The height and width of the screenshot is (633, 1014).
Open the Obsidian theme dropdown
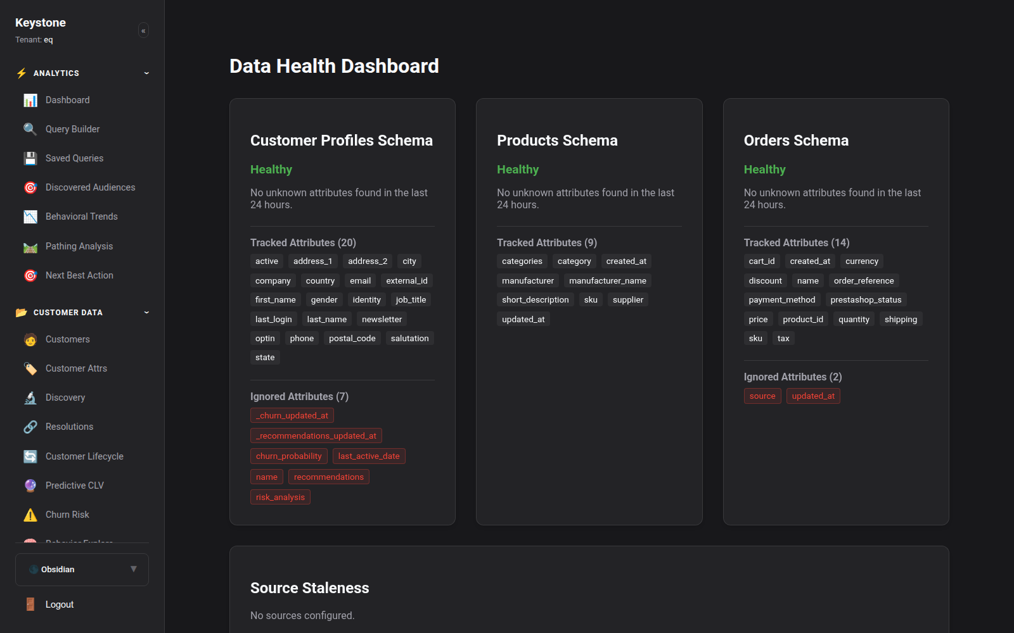pyautogui.click(x=82, y=570)
